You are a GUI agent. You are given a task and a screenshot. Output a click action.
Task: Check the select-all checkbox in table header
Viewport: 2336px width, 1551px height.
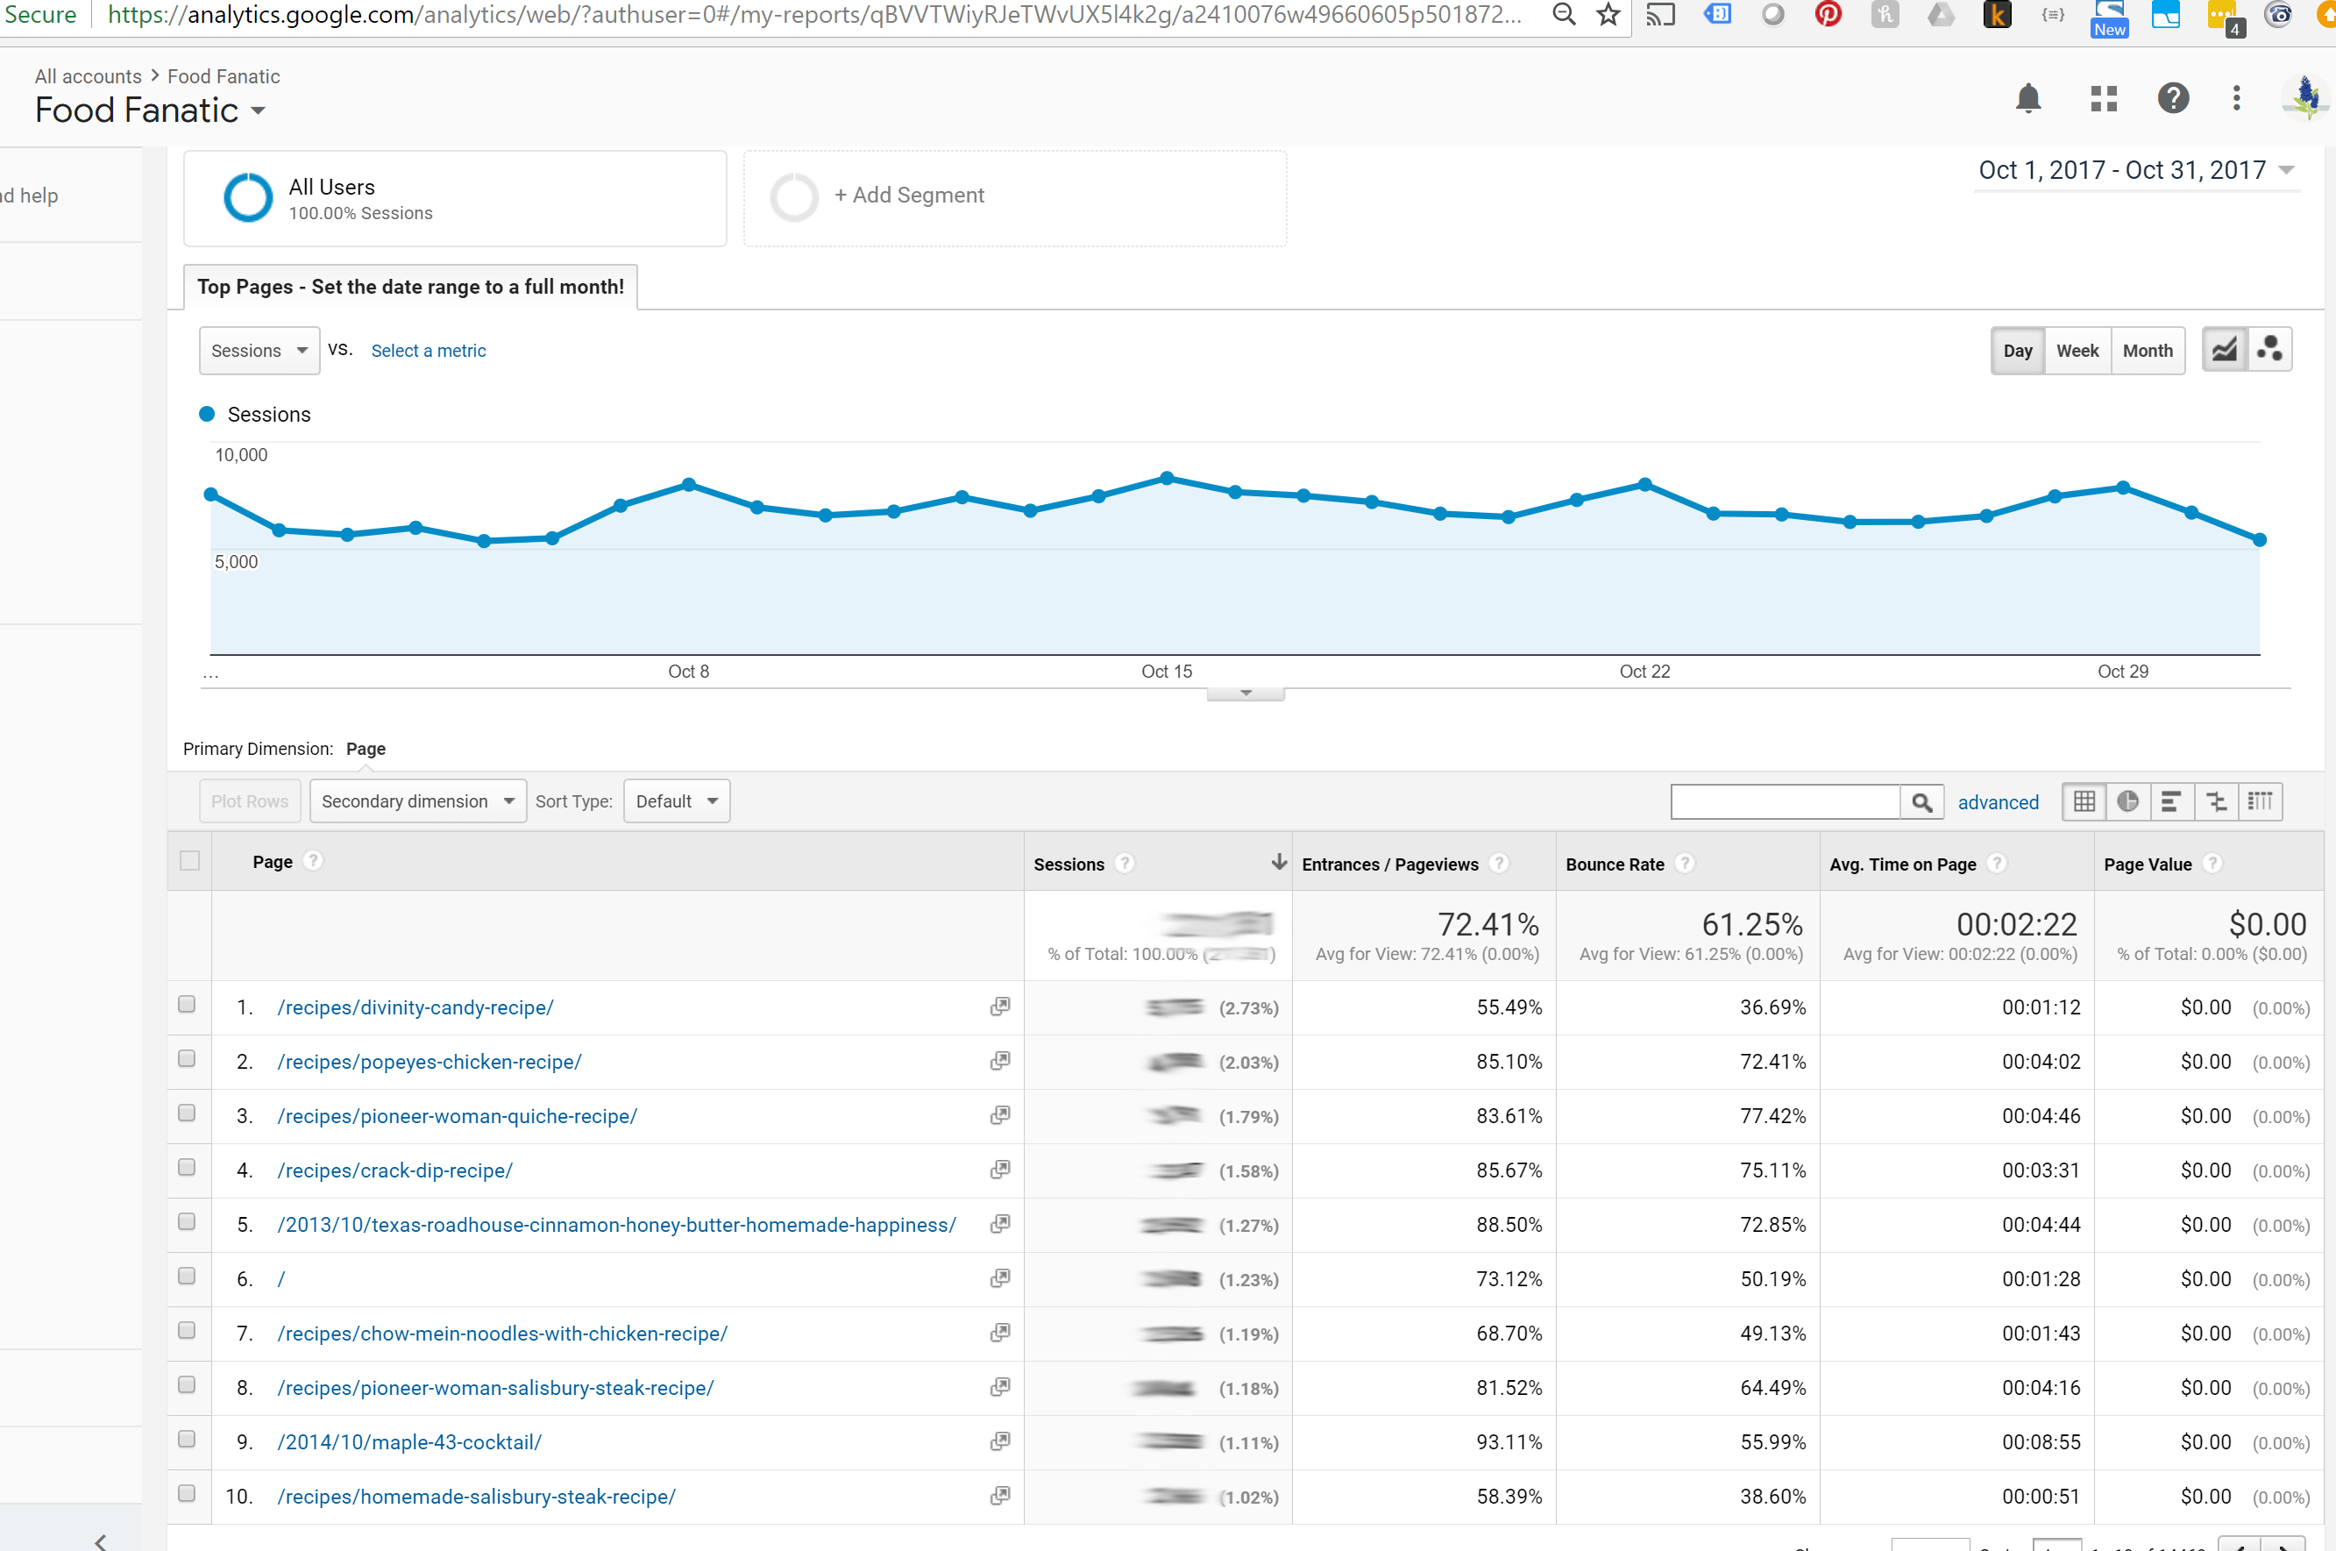189,861
